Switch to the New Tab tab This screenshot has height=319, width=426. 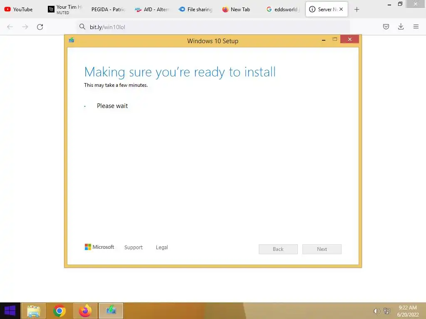[x=239, y=10]
